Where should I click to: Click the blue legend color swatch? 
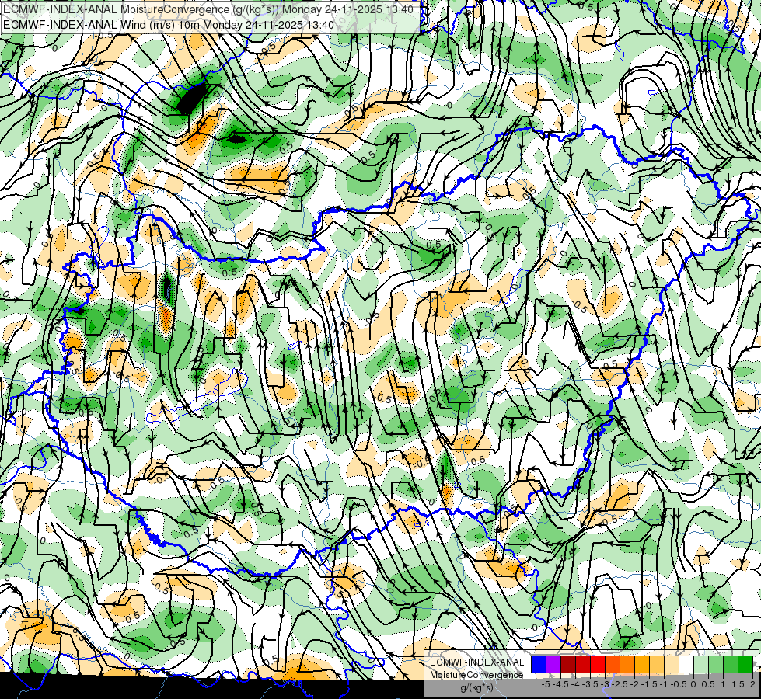539,665
